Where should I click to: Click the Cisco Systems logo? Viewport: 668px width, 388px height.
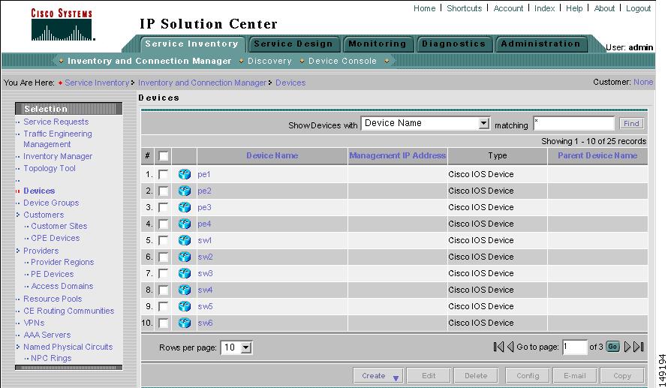pyautogui.click(x=62, y=25)
